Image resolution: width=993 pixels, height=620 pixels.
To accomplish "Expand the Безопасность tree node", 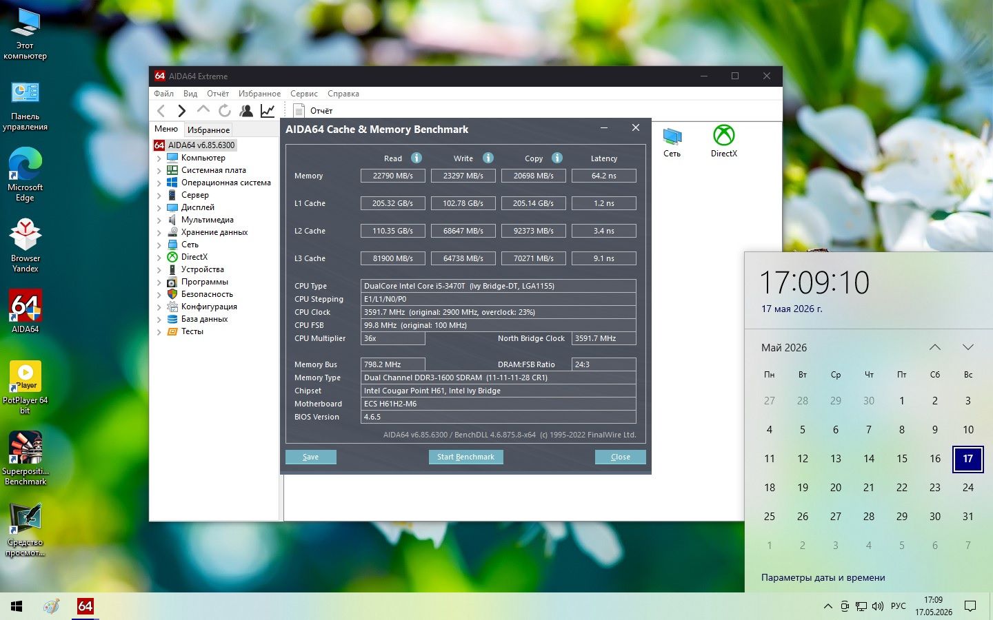I will coord(159,294).
